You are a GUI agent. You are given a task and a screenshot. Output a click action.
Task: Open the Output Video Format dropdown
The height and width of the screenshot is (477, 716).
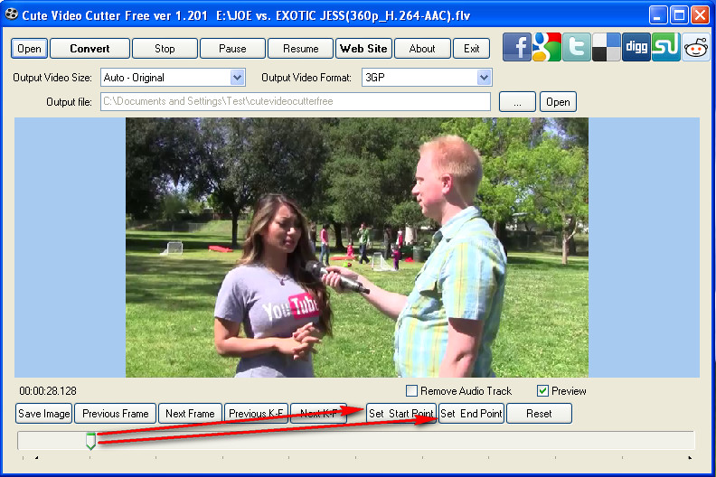[x=484, y=78]
